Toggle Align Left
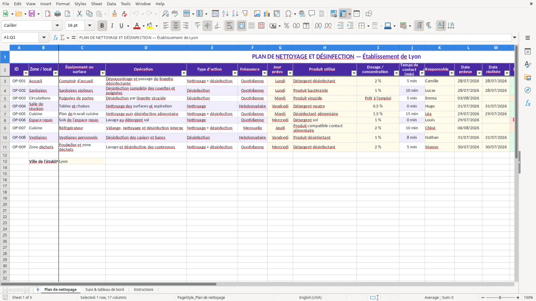The width and height of the screenshot is (536, 301). [166, 26]
